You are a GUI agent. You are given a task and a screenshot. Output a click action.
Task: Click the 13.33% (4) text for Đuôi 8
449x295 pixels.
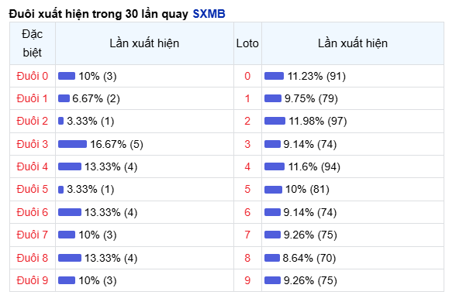click(111, 258)
